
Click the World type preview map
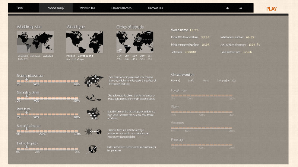click(85, 42)
